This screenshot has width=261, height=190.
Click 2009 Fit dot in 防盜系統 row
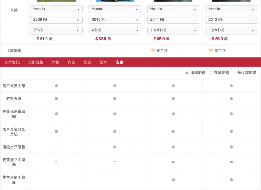(57, 98)
